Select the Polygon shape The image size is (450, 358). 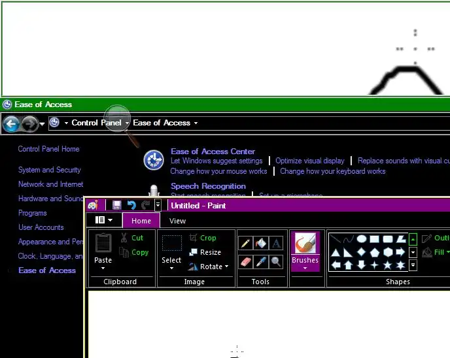click(401, 238)
